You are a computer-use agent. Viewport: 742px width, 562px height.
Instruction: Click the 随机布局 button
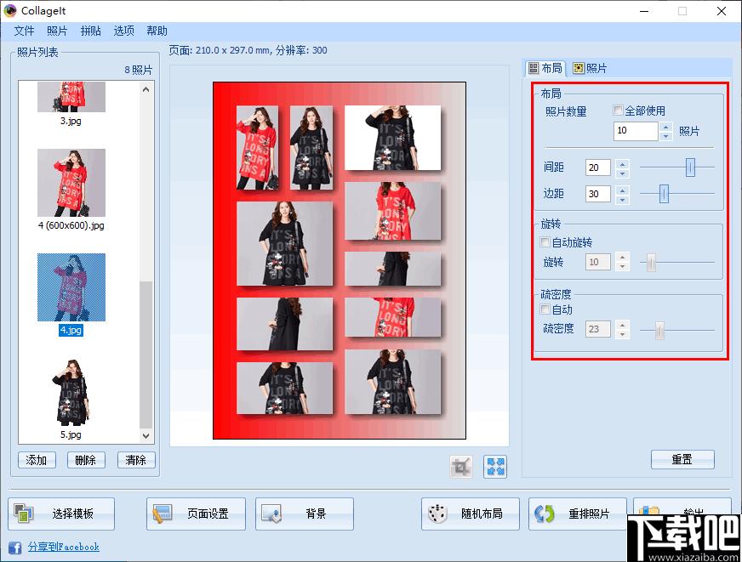point(471,514)
